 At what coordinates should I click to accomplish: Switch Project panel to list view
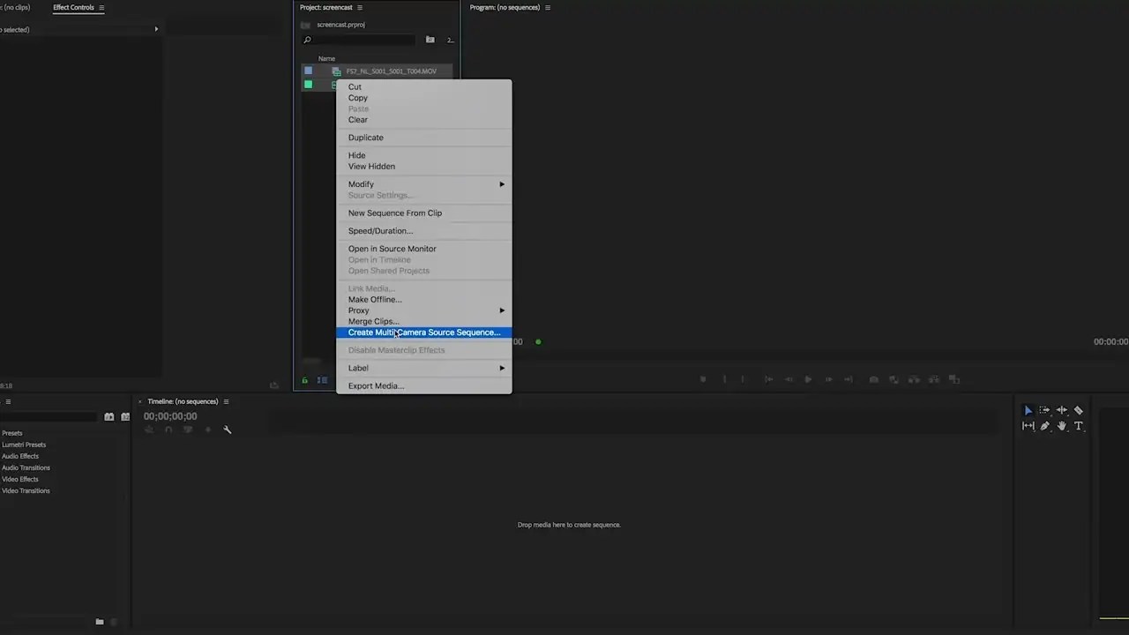(x=323, y=380)
